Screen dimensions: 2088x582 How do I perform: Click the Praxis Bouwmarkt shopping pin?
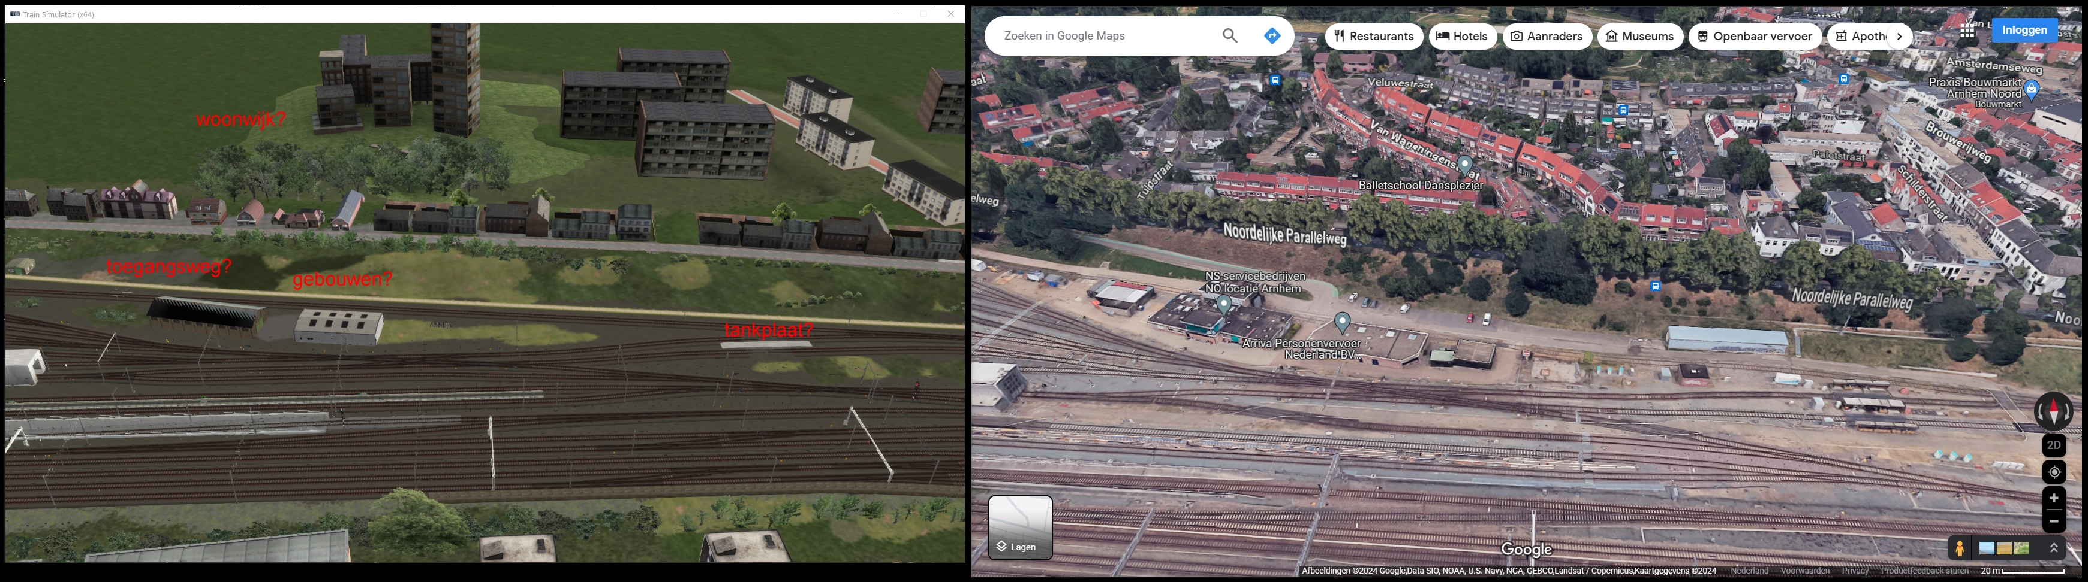[2031, 89]
